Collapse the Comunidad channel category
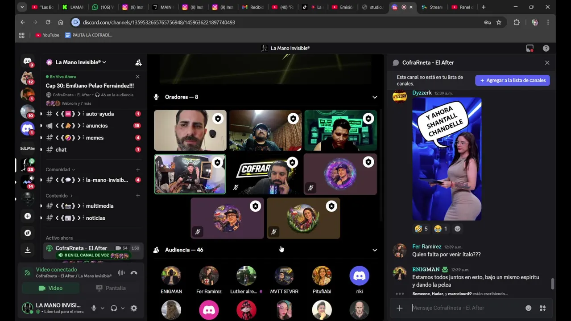The height and width of the screenshot is (321, 571). 60,169
